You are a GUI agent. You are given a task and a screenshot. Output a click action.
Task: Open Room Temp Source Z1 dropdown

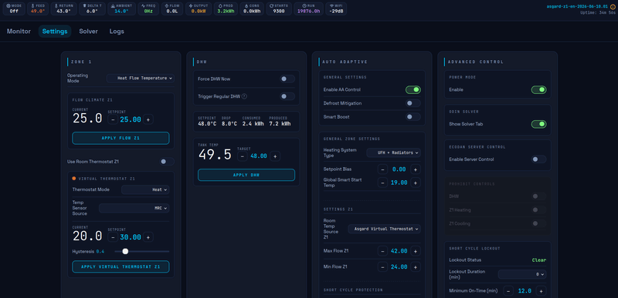pyautogui.click(x=384, y=229)
